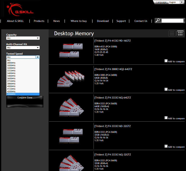Select 4000MHz tested speed option
The height and width of the screenshot is (171, 186).
[x=23, y=86]
